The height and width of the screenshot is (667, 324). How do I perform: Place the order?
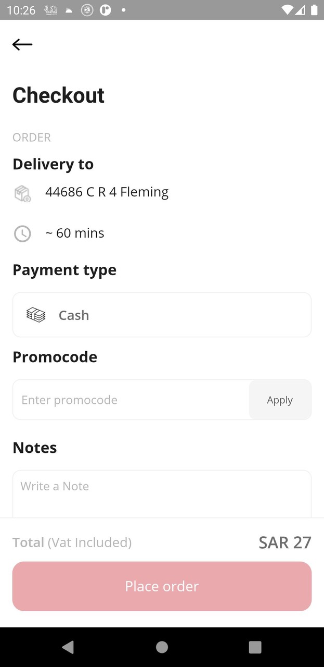click(x=162, y=586)
